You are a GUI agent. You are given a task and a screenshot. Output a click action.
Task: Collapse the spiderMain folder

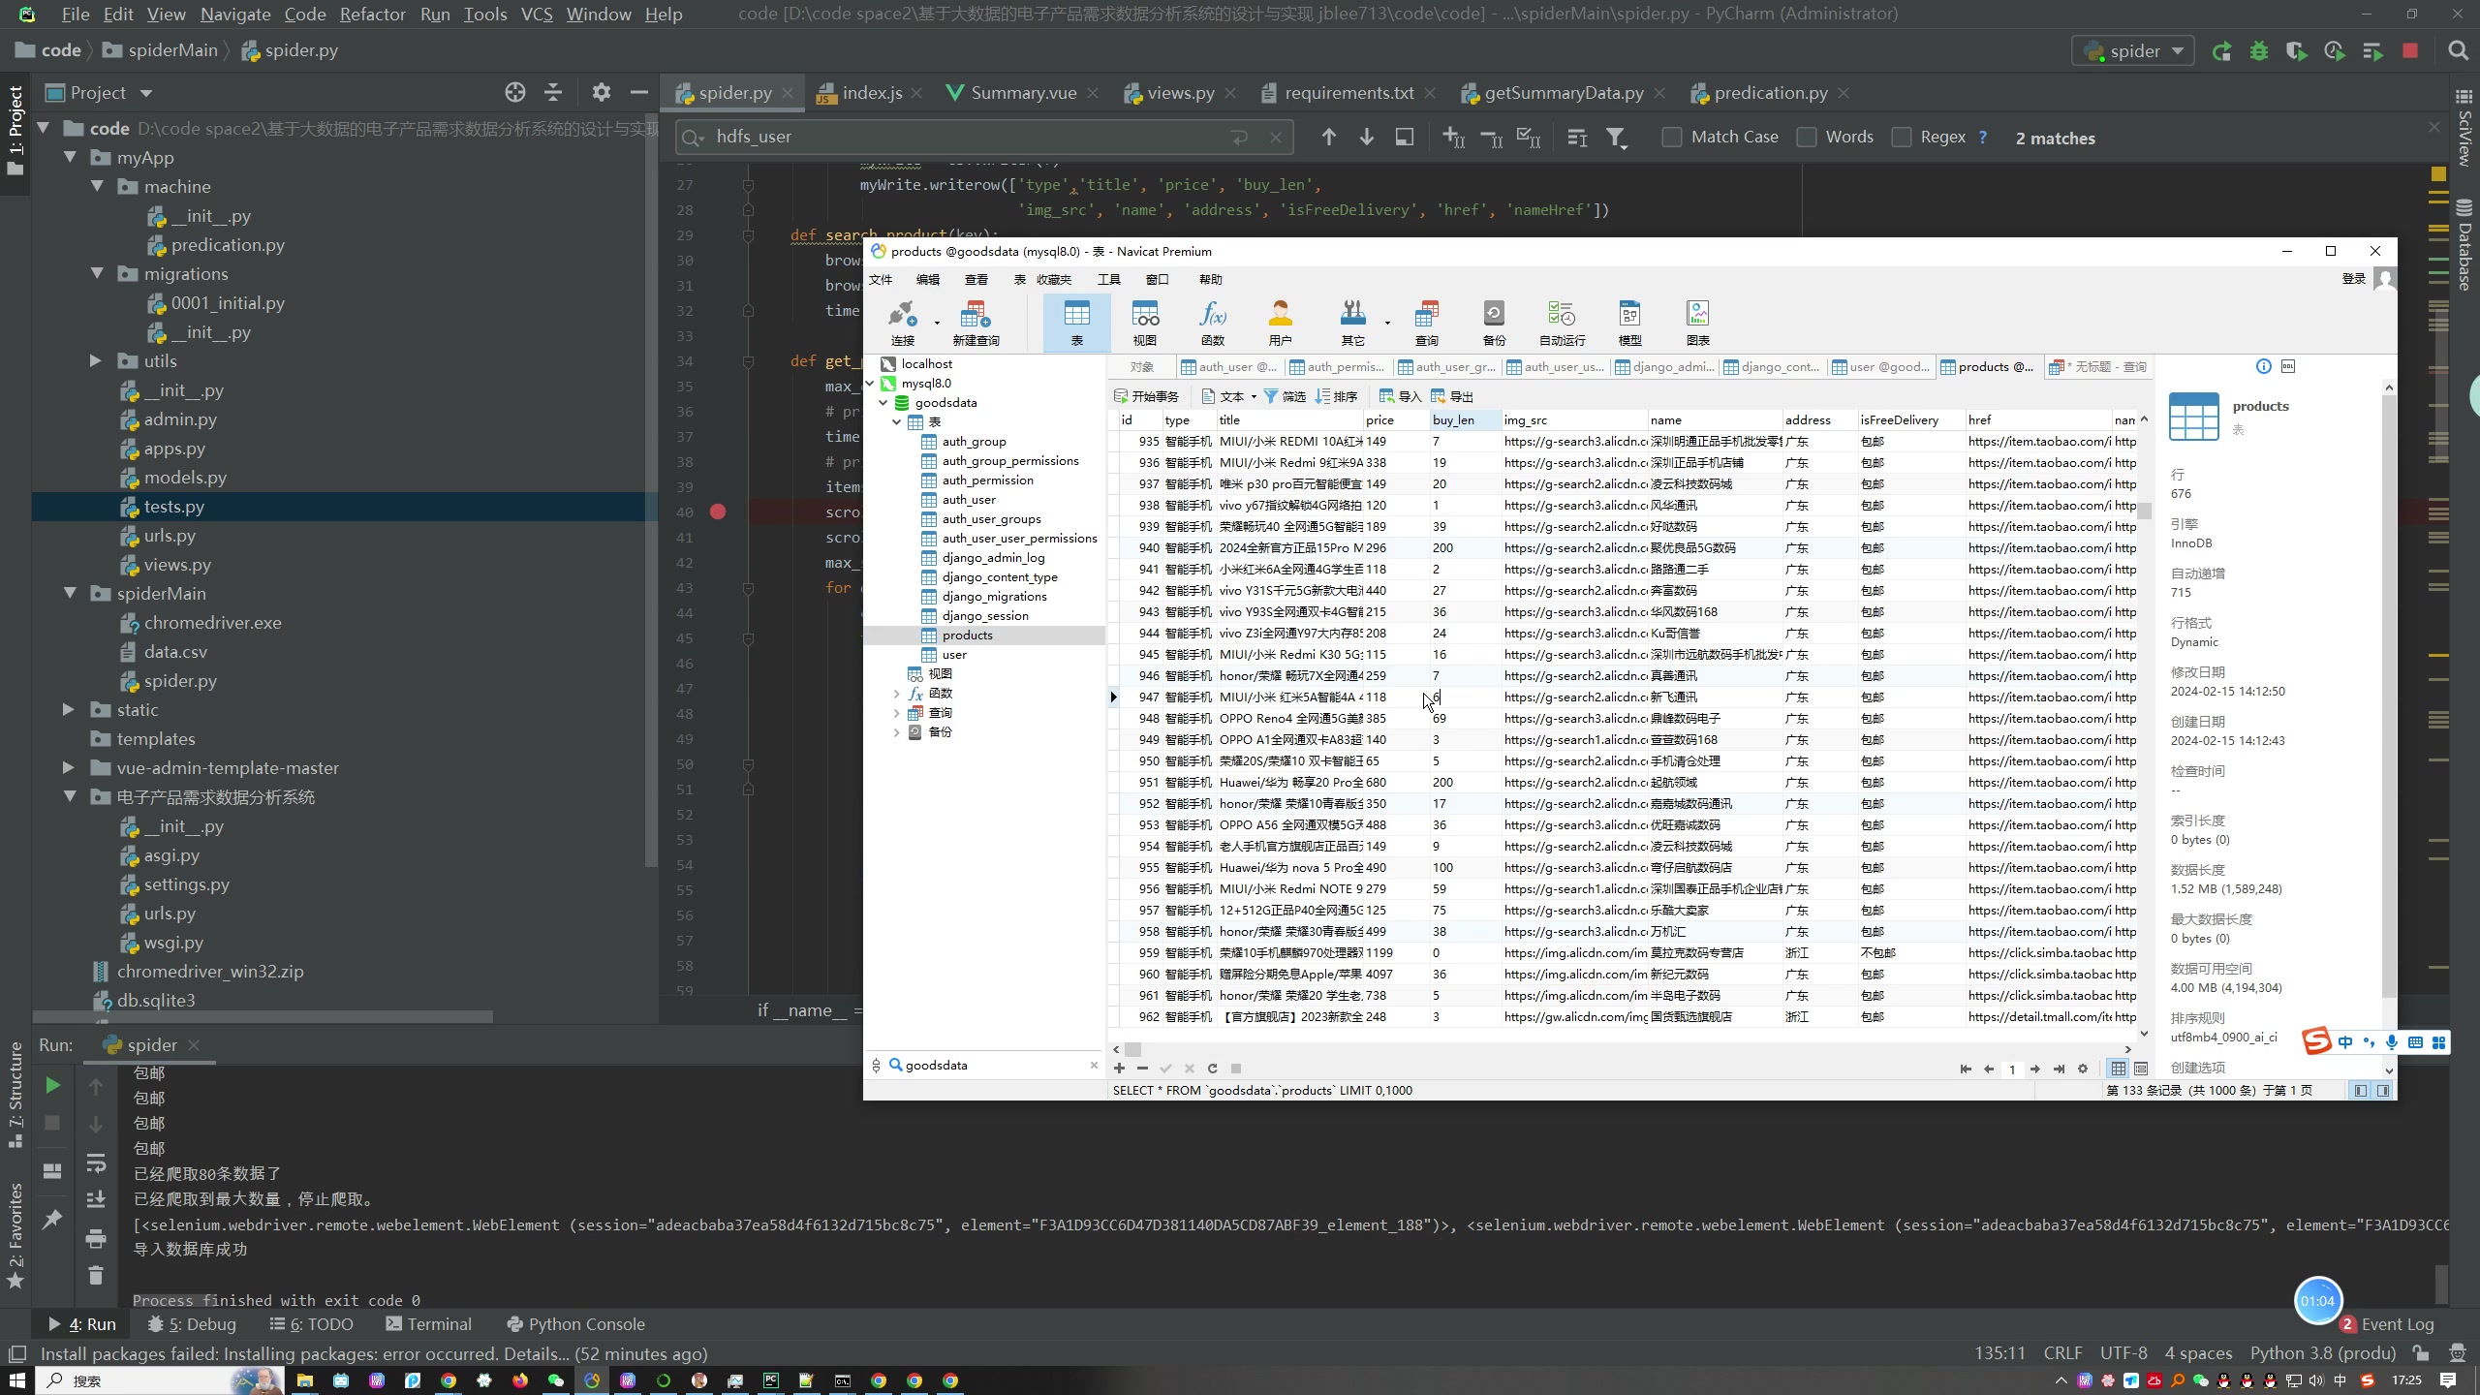(x=70, y=593)
